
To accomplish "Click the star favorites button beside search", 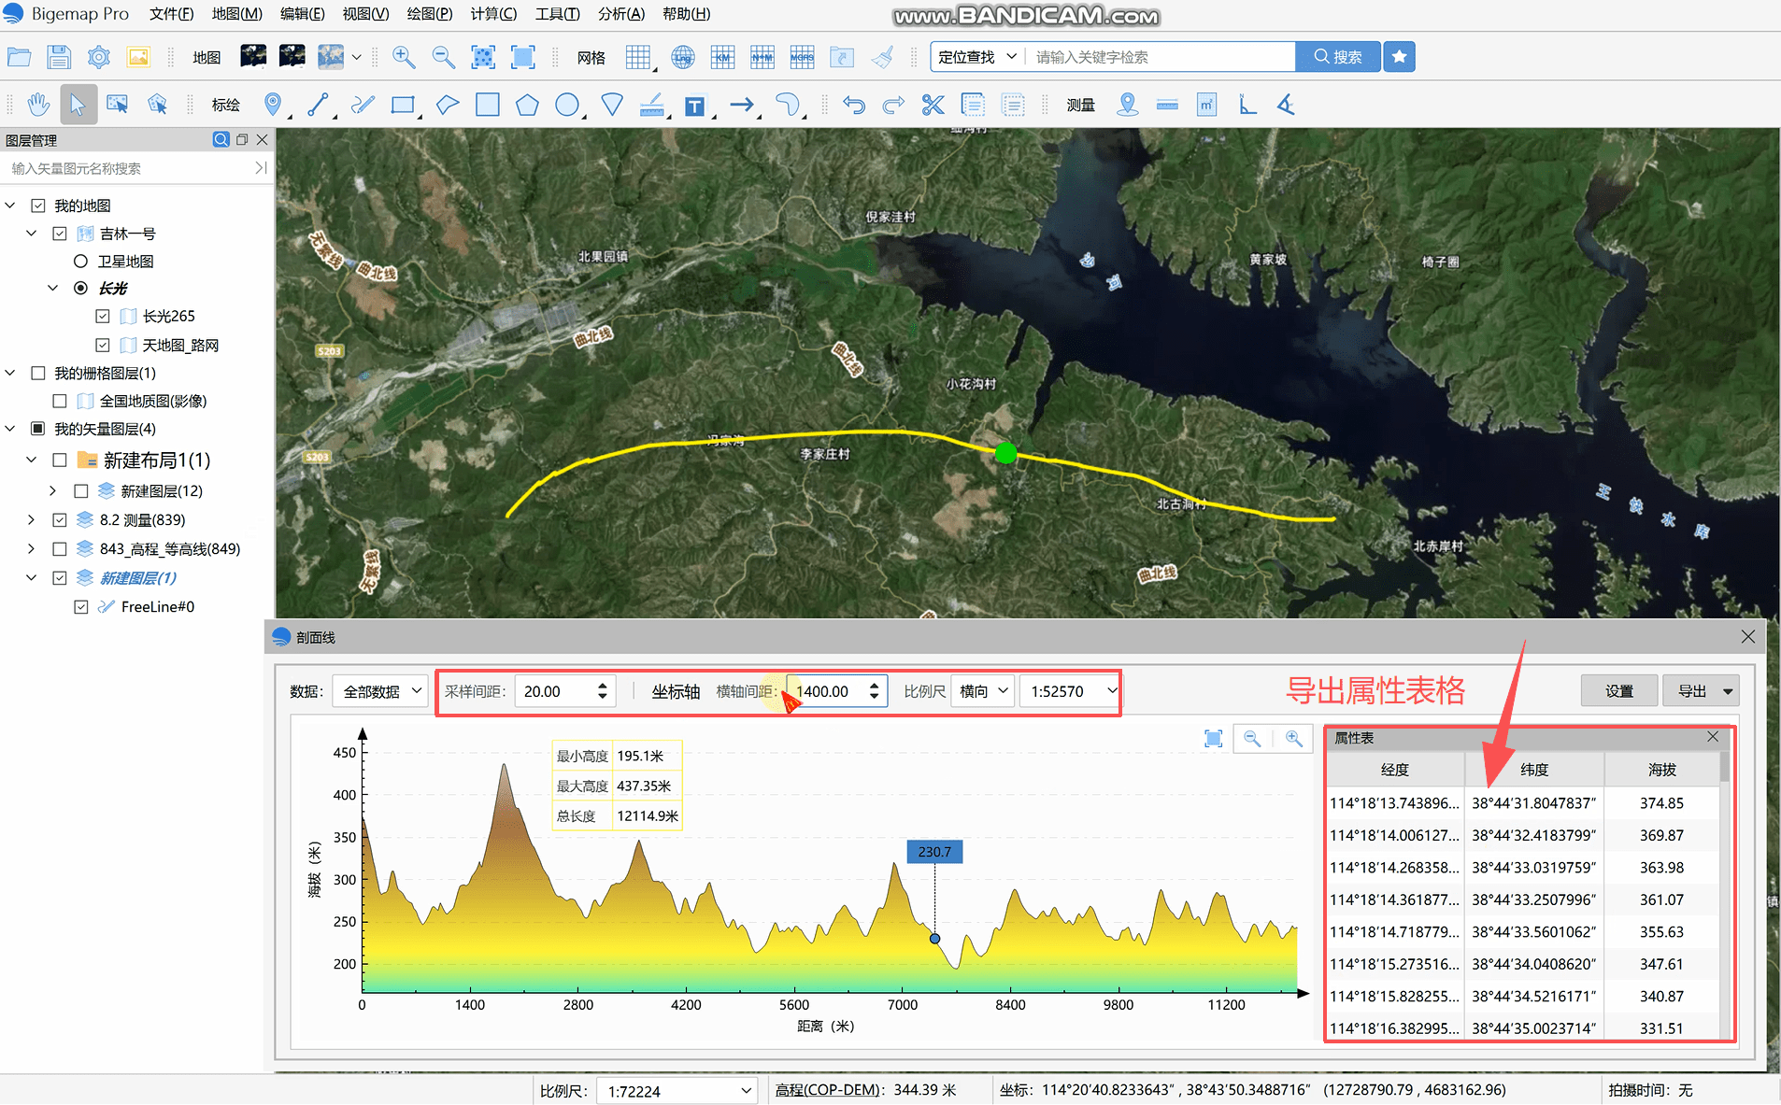I will [1399, 57].
